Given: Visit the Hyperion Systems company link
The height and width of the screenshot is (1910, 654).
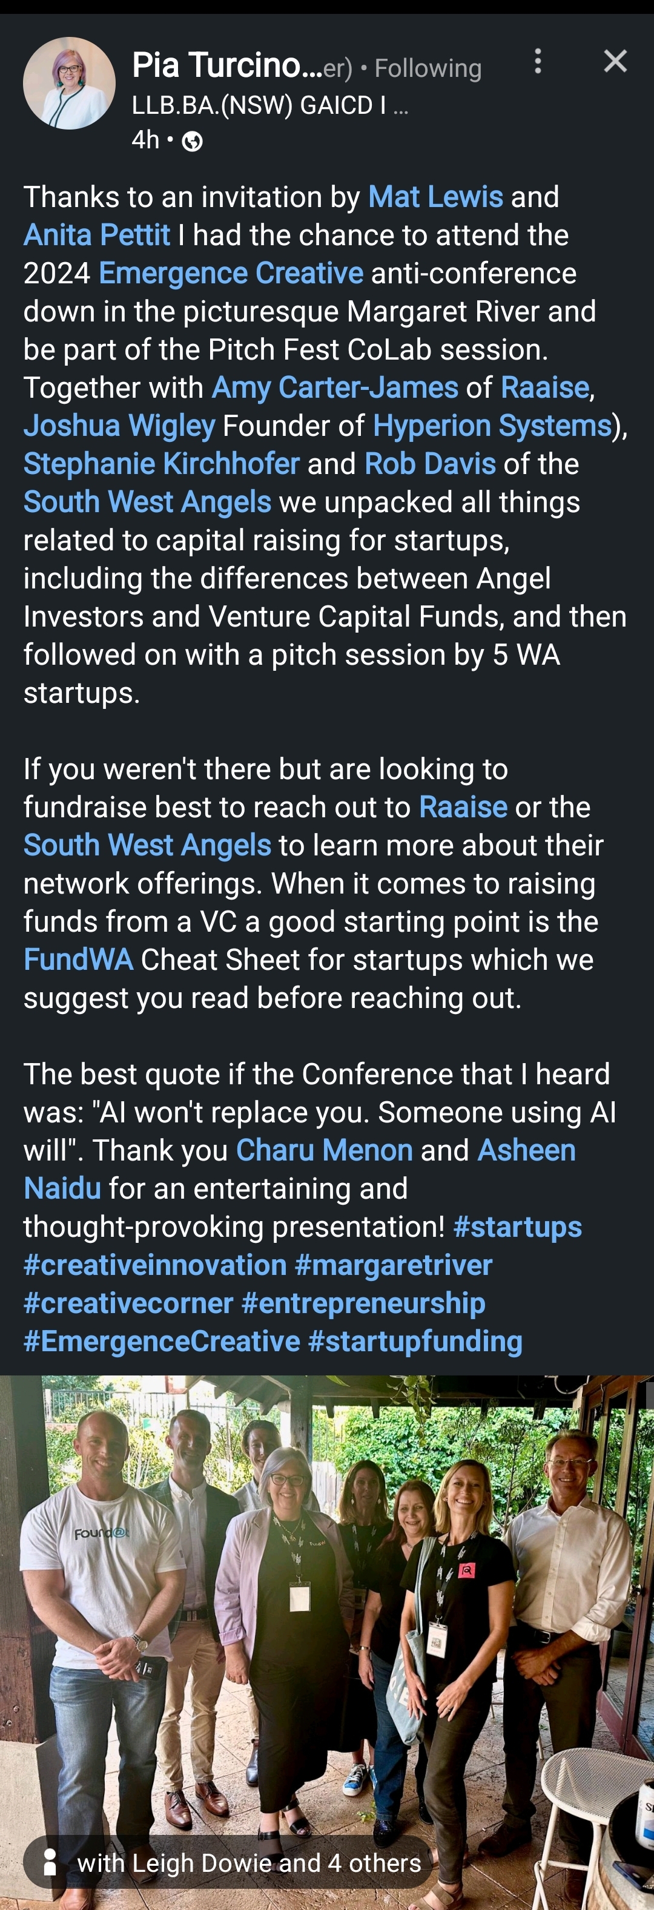Looking at the screenshot, I should [x=492, y=426].
